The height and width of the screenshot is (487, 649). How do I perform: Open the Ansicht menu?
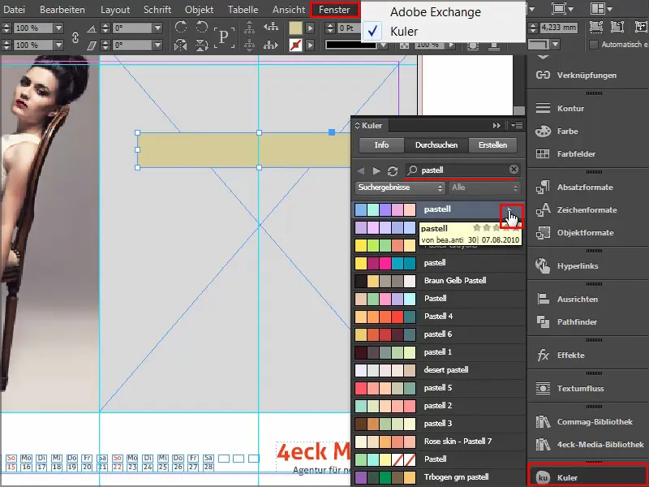[x=289, y=9]
